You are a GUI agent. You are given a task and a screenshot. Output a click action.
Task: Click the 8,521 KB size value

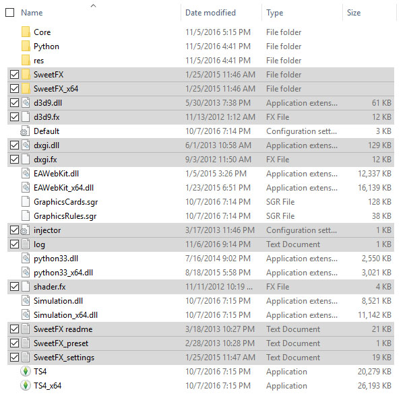[377, 301]
